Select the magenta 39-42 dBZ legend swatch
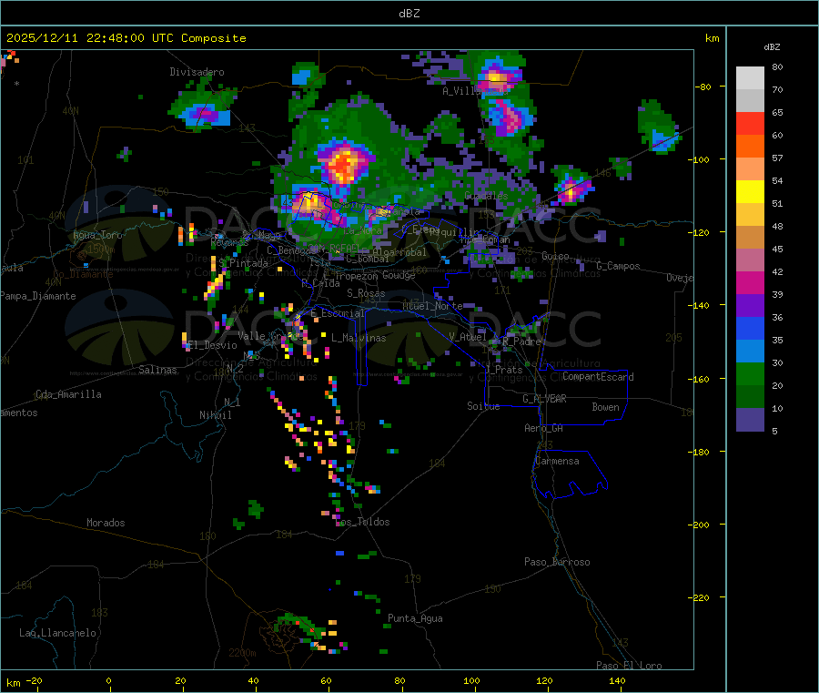819x693 pixels. point(750,282)
